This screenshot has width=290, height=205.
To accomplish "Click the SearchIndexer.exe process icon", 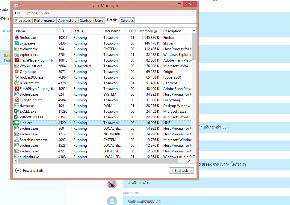I will [x=17, y=140].
